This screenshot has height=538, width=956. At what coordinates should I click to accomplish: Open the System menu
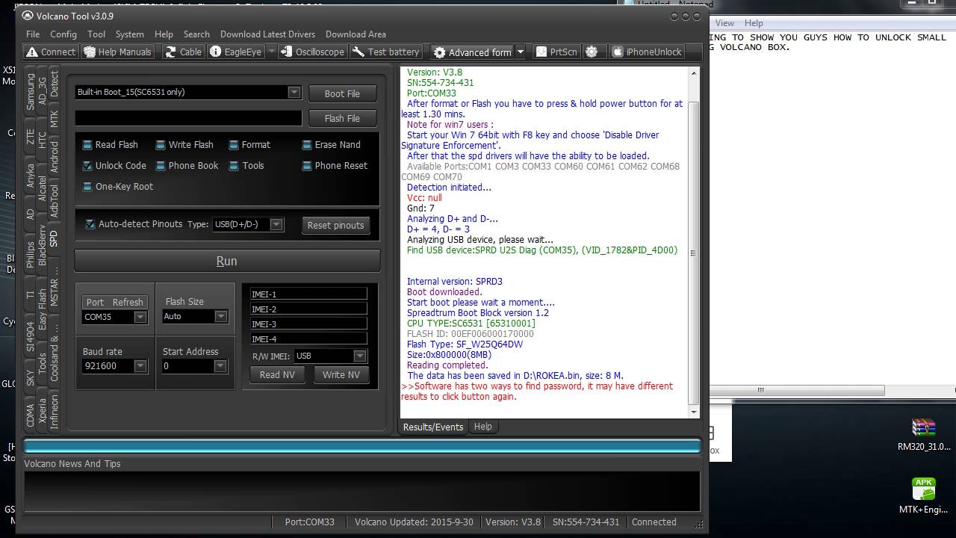(129, 34)
